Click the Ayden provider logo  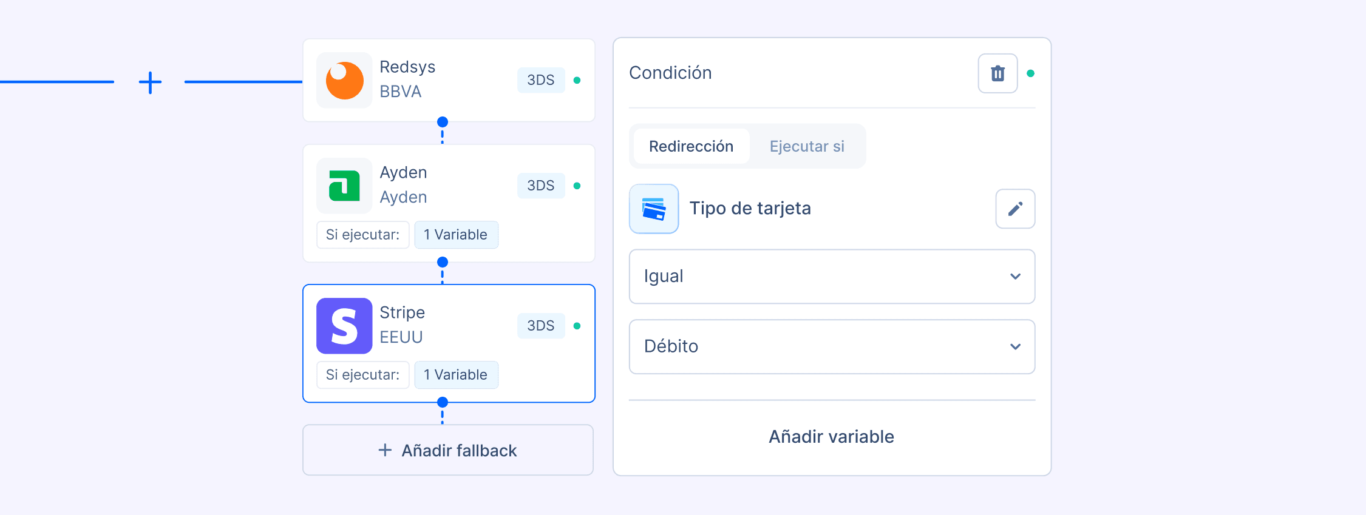click(x=344, y=186)
